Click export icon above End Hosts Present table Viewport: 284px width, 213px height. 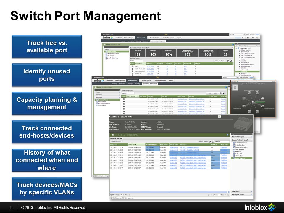tap(221, 93)
